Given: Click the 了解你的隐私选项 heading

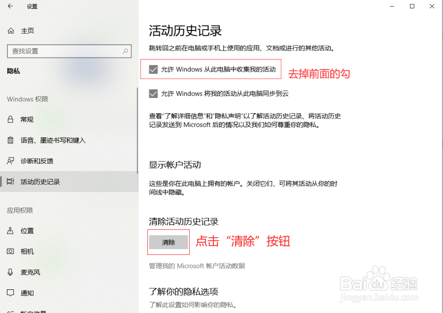Looking at the screenshot, I should click(184, 291).
